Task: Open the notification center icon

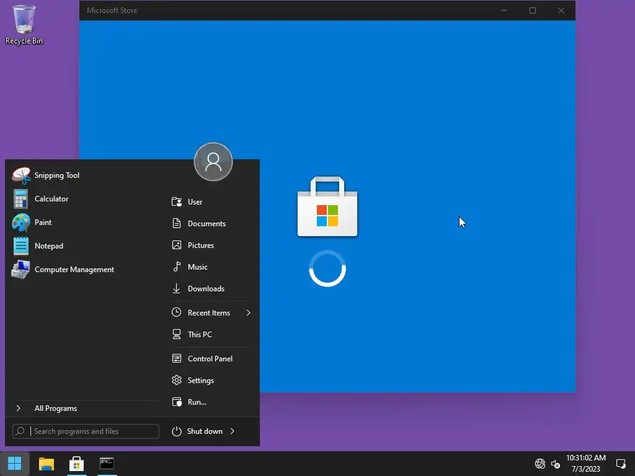Action: point(620,464)
